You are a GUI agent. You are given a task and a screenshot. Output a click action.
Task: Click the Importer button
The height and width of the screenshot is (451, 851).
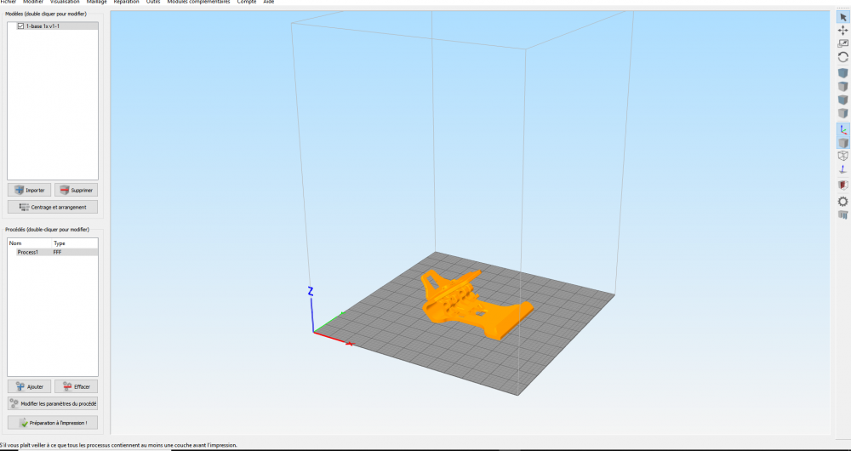click(29, 190)
